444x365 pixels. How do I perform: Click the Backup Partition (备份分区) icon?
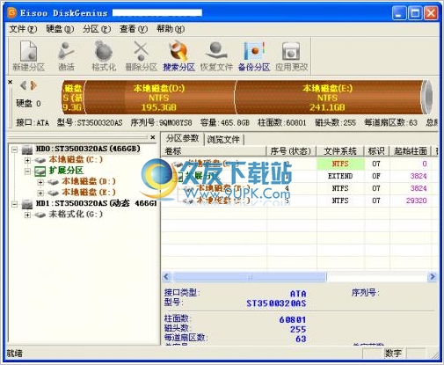(254, 56)
